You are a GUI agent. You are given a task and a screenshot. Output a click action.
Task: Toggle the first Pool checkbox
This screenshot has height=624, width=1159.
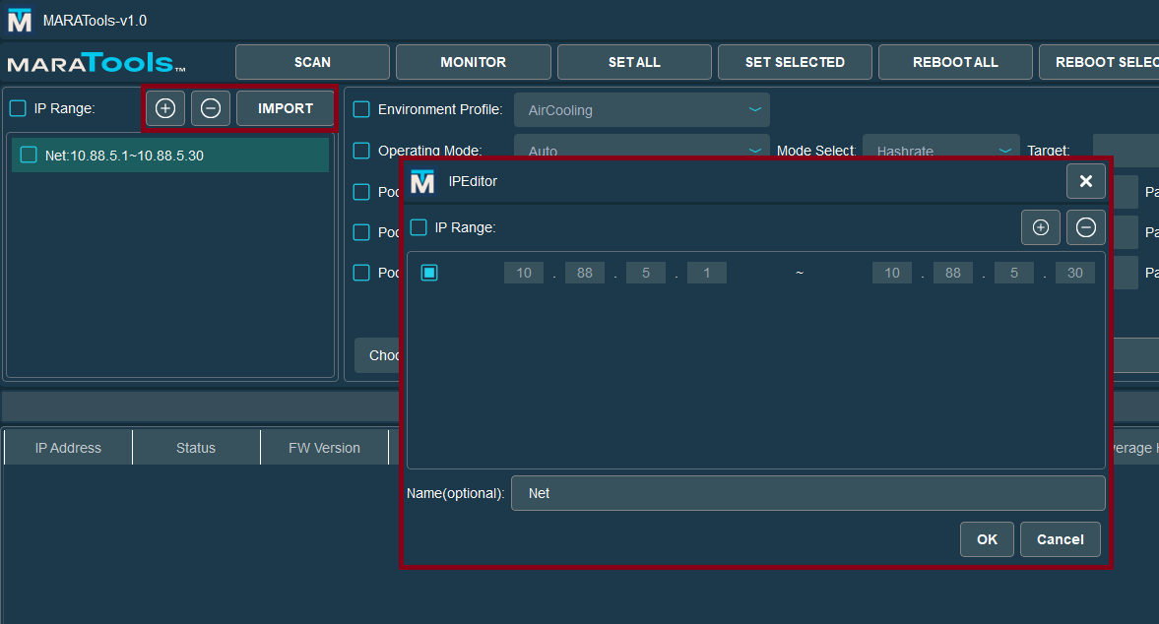pos(361,192)
